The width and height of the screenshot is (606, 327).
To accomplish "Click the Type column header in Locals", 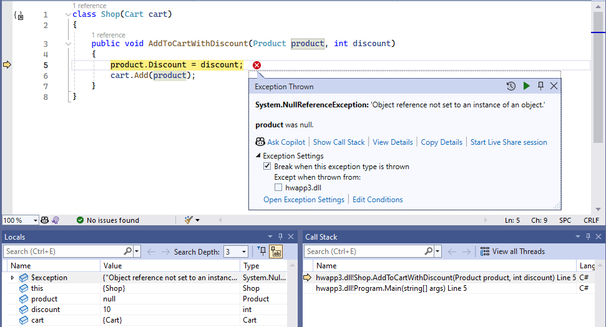I will coord(264,266).
